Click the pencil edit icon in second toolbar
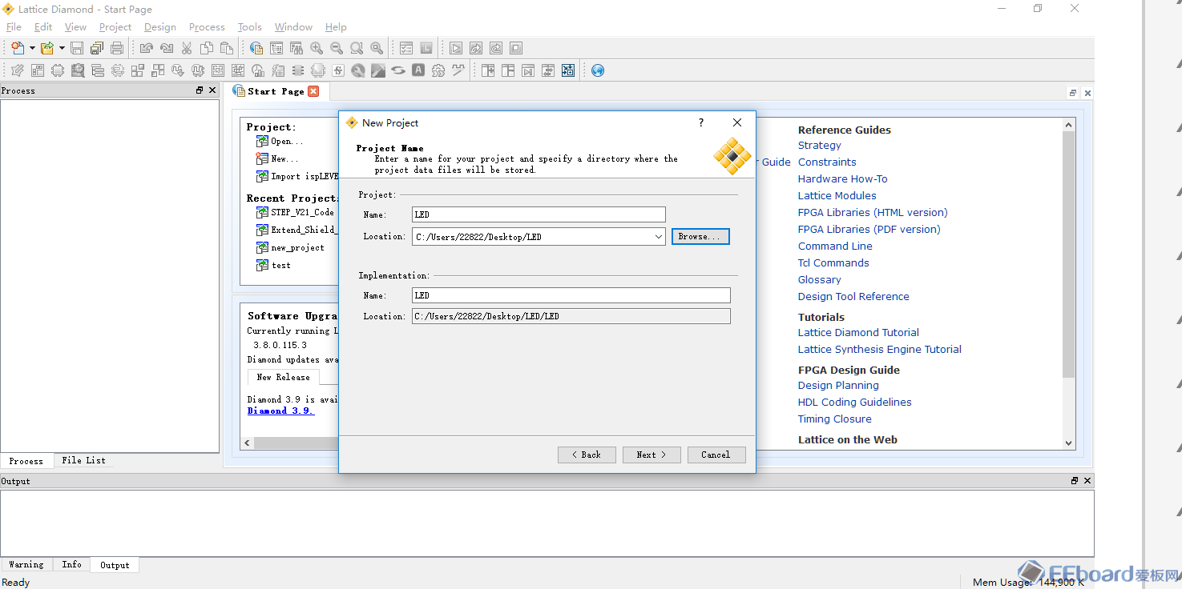 coord(18,70)
